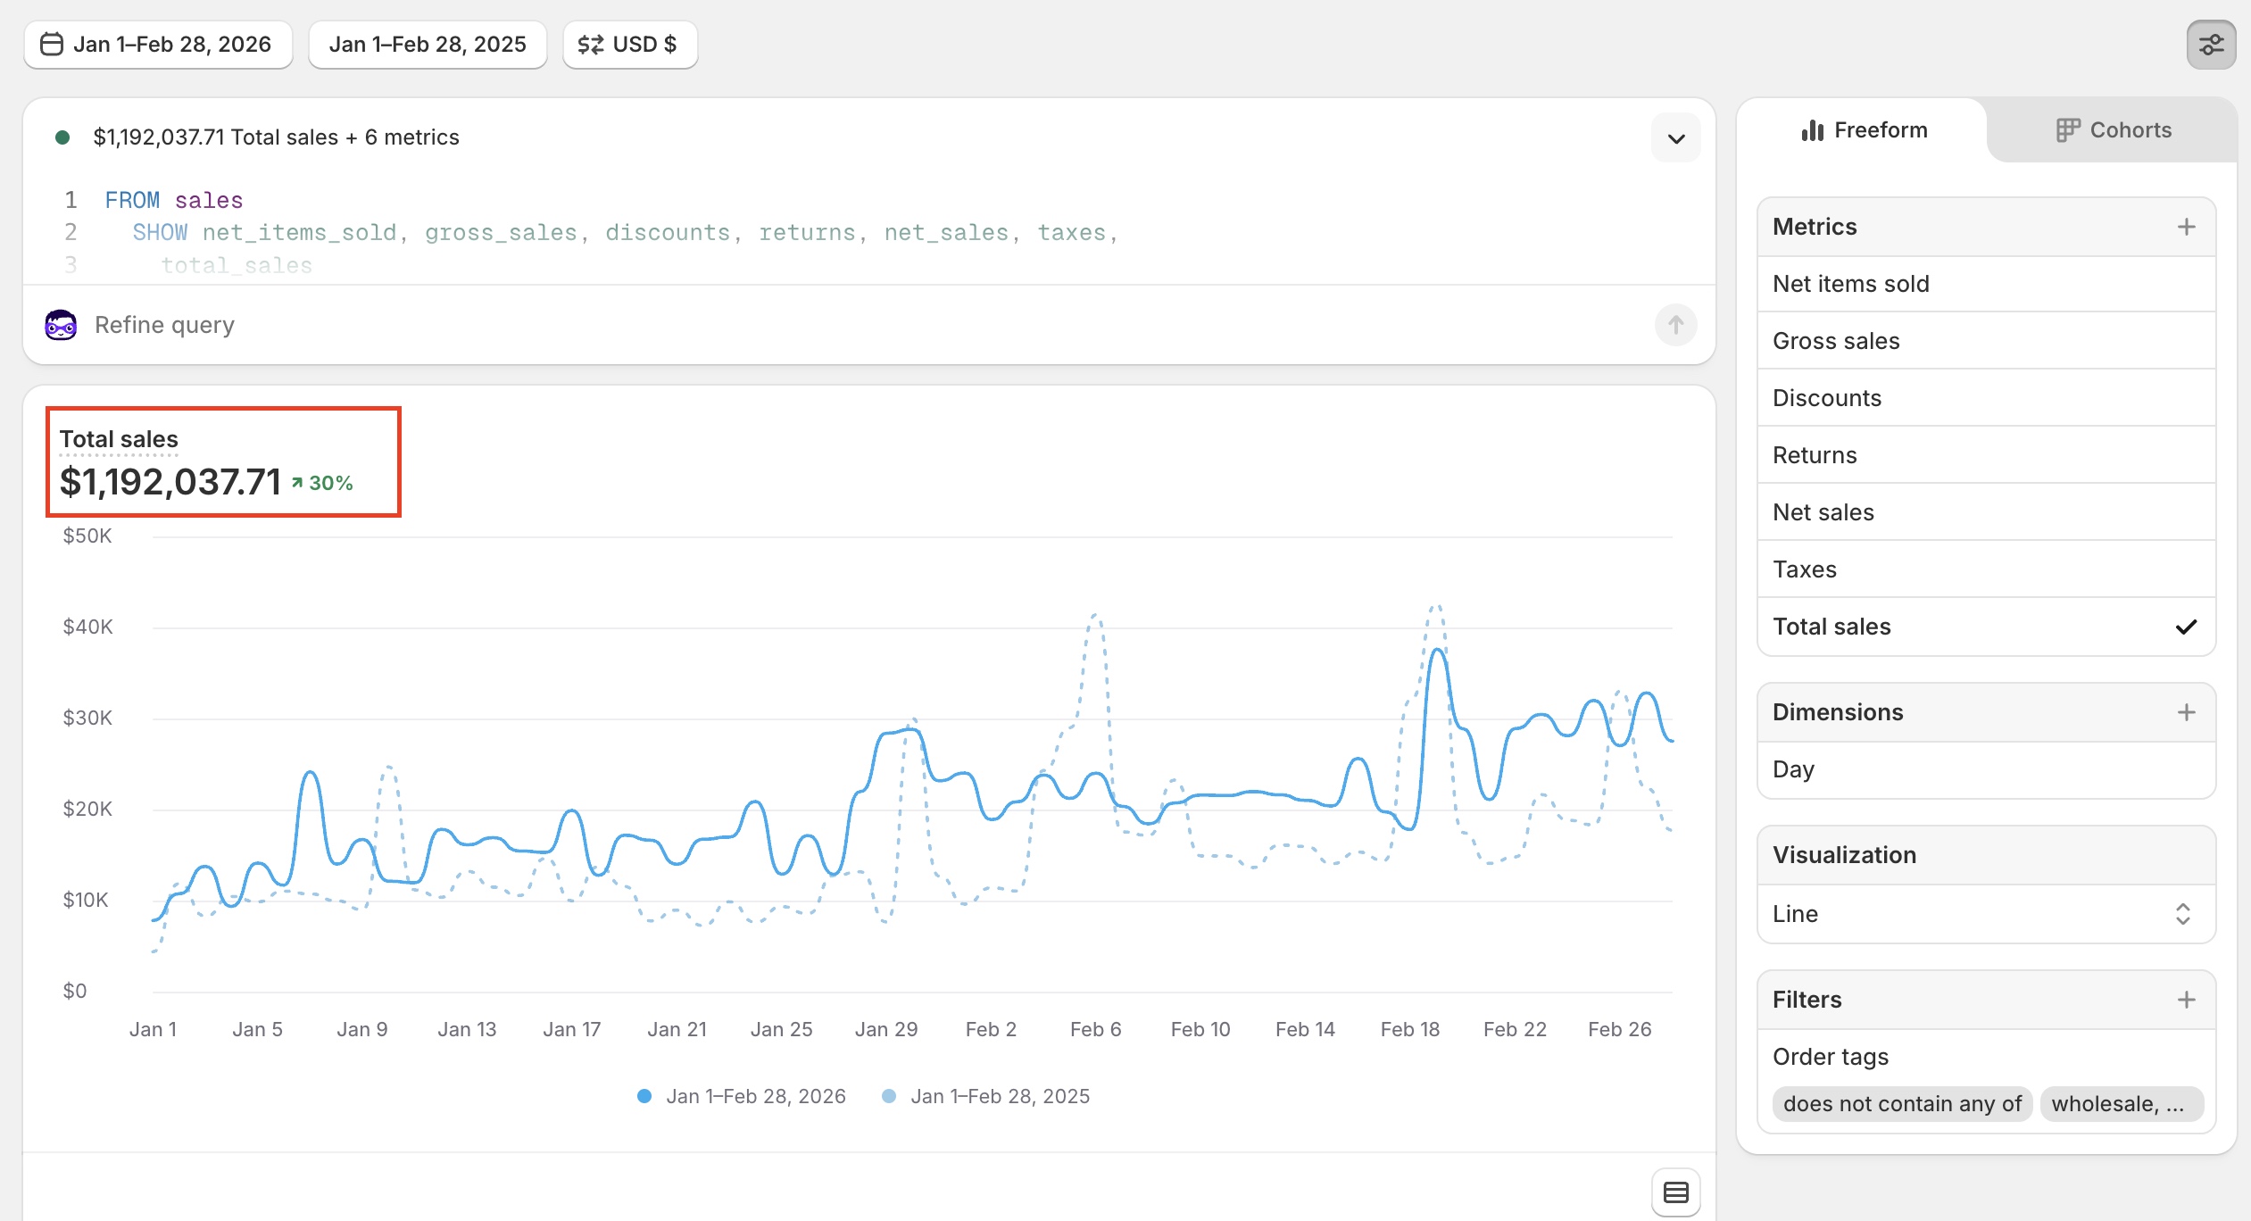This screenshot has width=2251, height=1221.
Task: Select the Gross sales metric
Action: (1986, 341)
